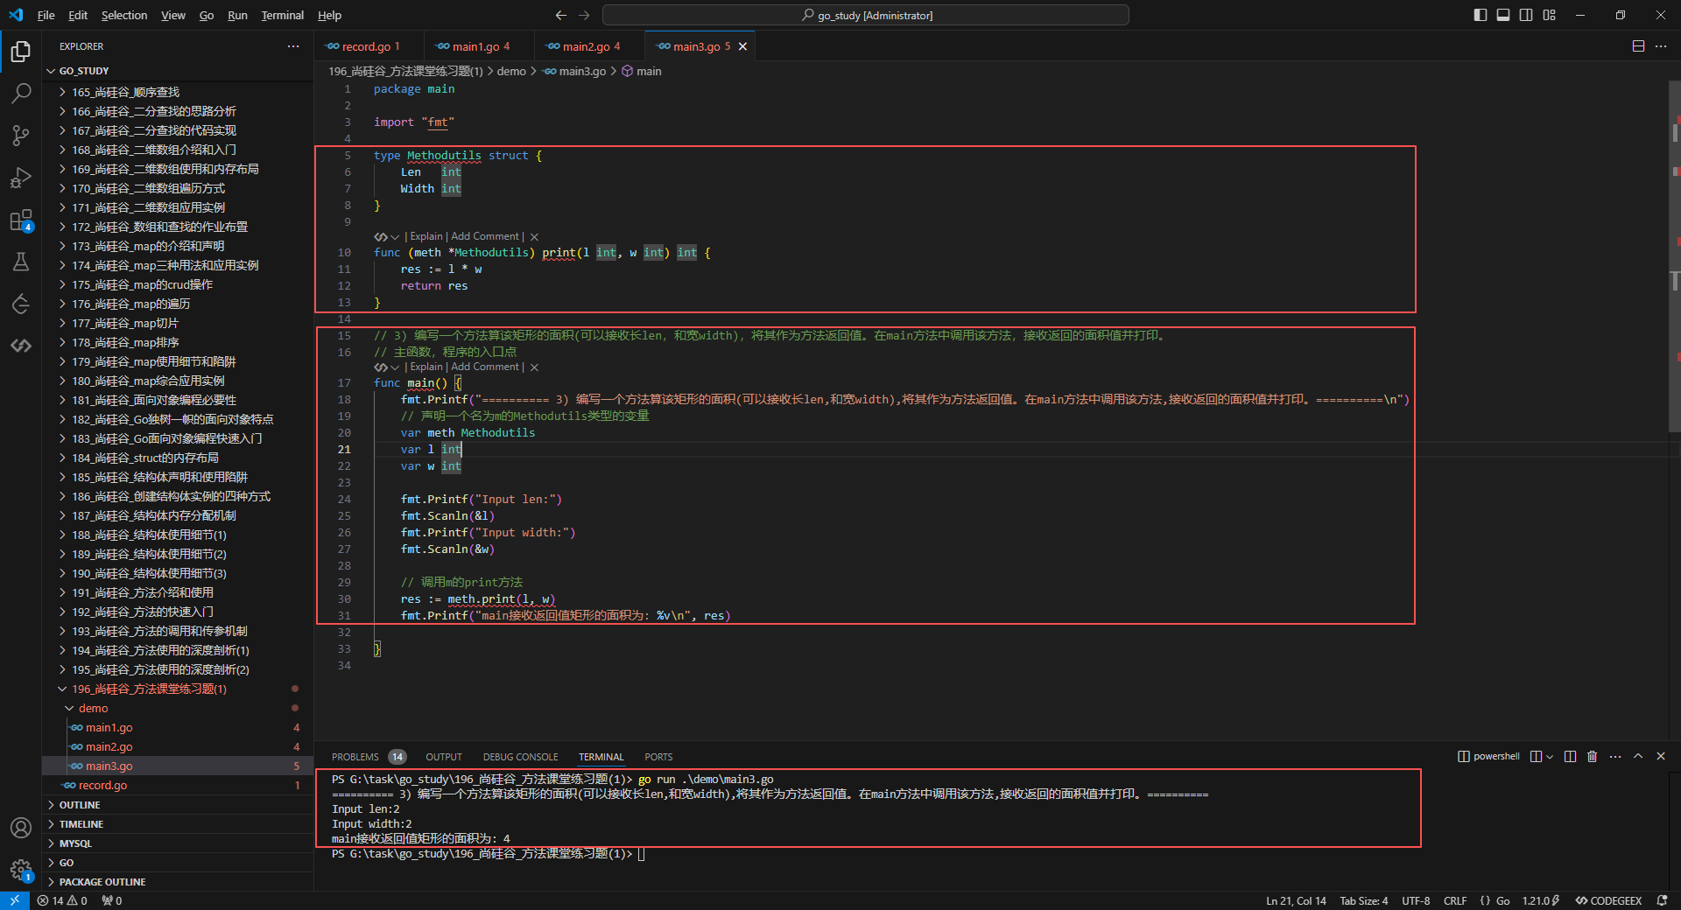Open the Extensions view
Viewport: 1681px width, 910px height.
click(21, 220)
